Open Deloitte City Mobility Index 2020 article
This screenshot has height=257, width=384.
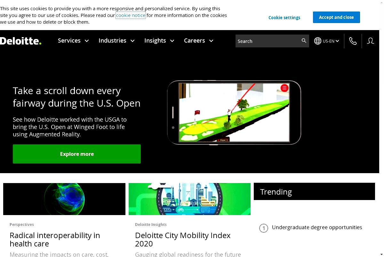[x=183, y=239]
